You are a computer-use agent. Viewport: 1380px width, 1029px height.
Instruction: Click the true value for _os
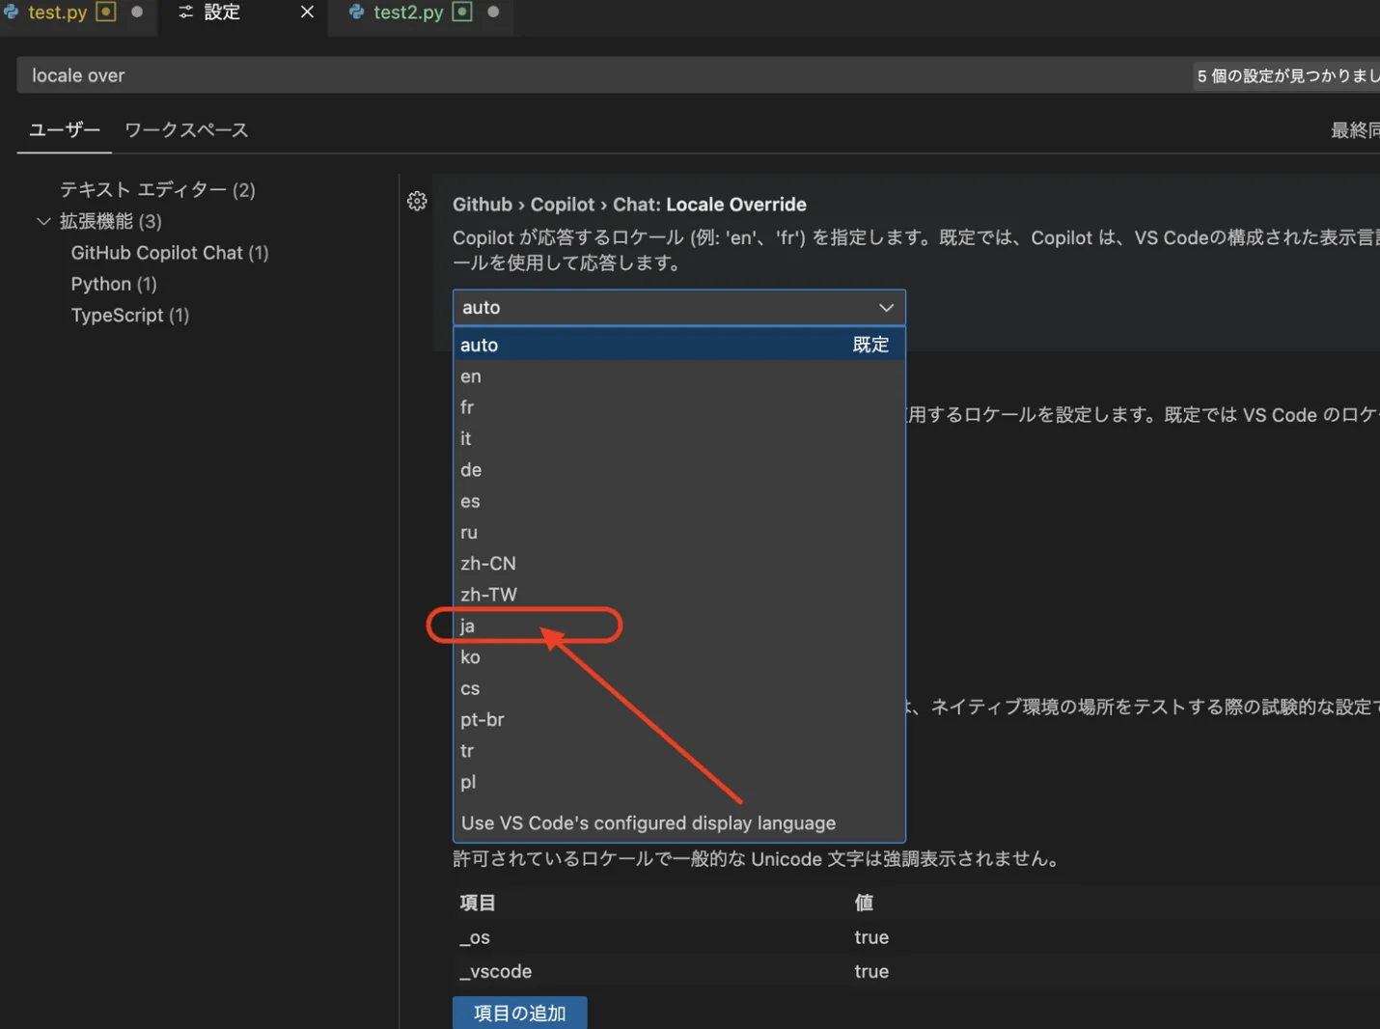(871, 937)
